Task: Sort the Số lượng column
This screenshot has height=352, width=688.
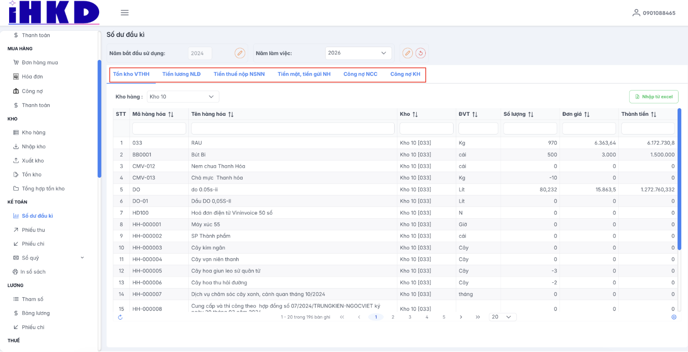Action: coord(531,114)
